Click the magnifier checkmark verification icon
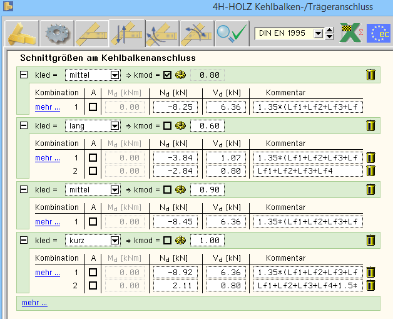 click(x=232, y=33)
